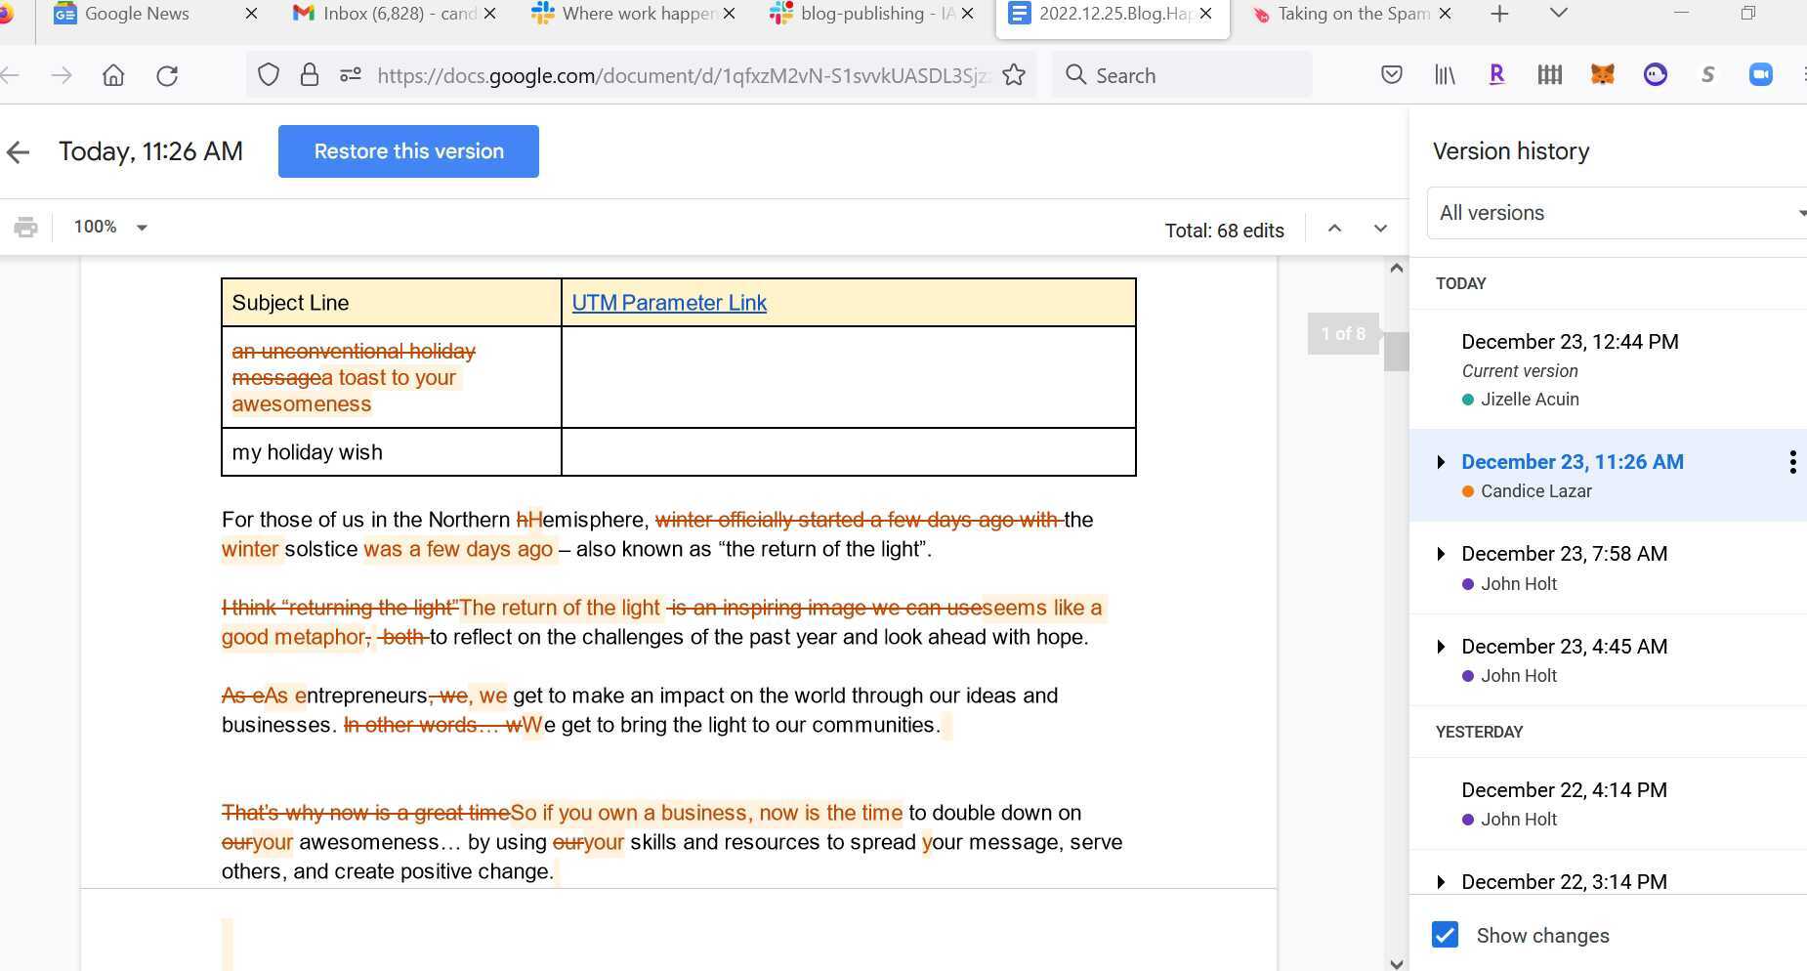Uncheck the Show changes checkbox
Viewport: 1807px width, 971px height.
click(x=1445, y=935)
